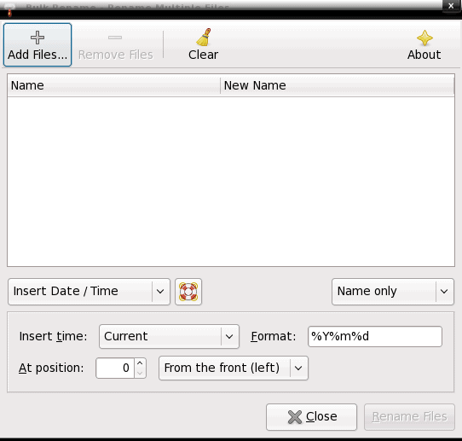This screenshot has height=441, width=462.
Task: Click the Remove Files minus icon
Action: pos(115,38)
